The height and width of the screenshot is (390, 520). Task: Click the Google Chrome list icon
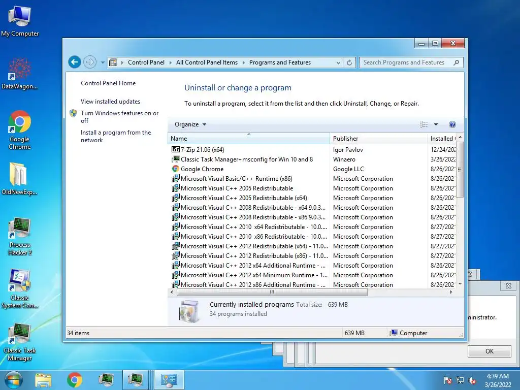click(x=175, y=169)
